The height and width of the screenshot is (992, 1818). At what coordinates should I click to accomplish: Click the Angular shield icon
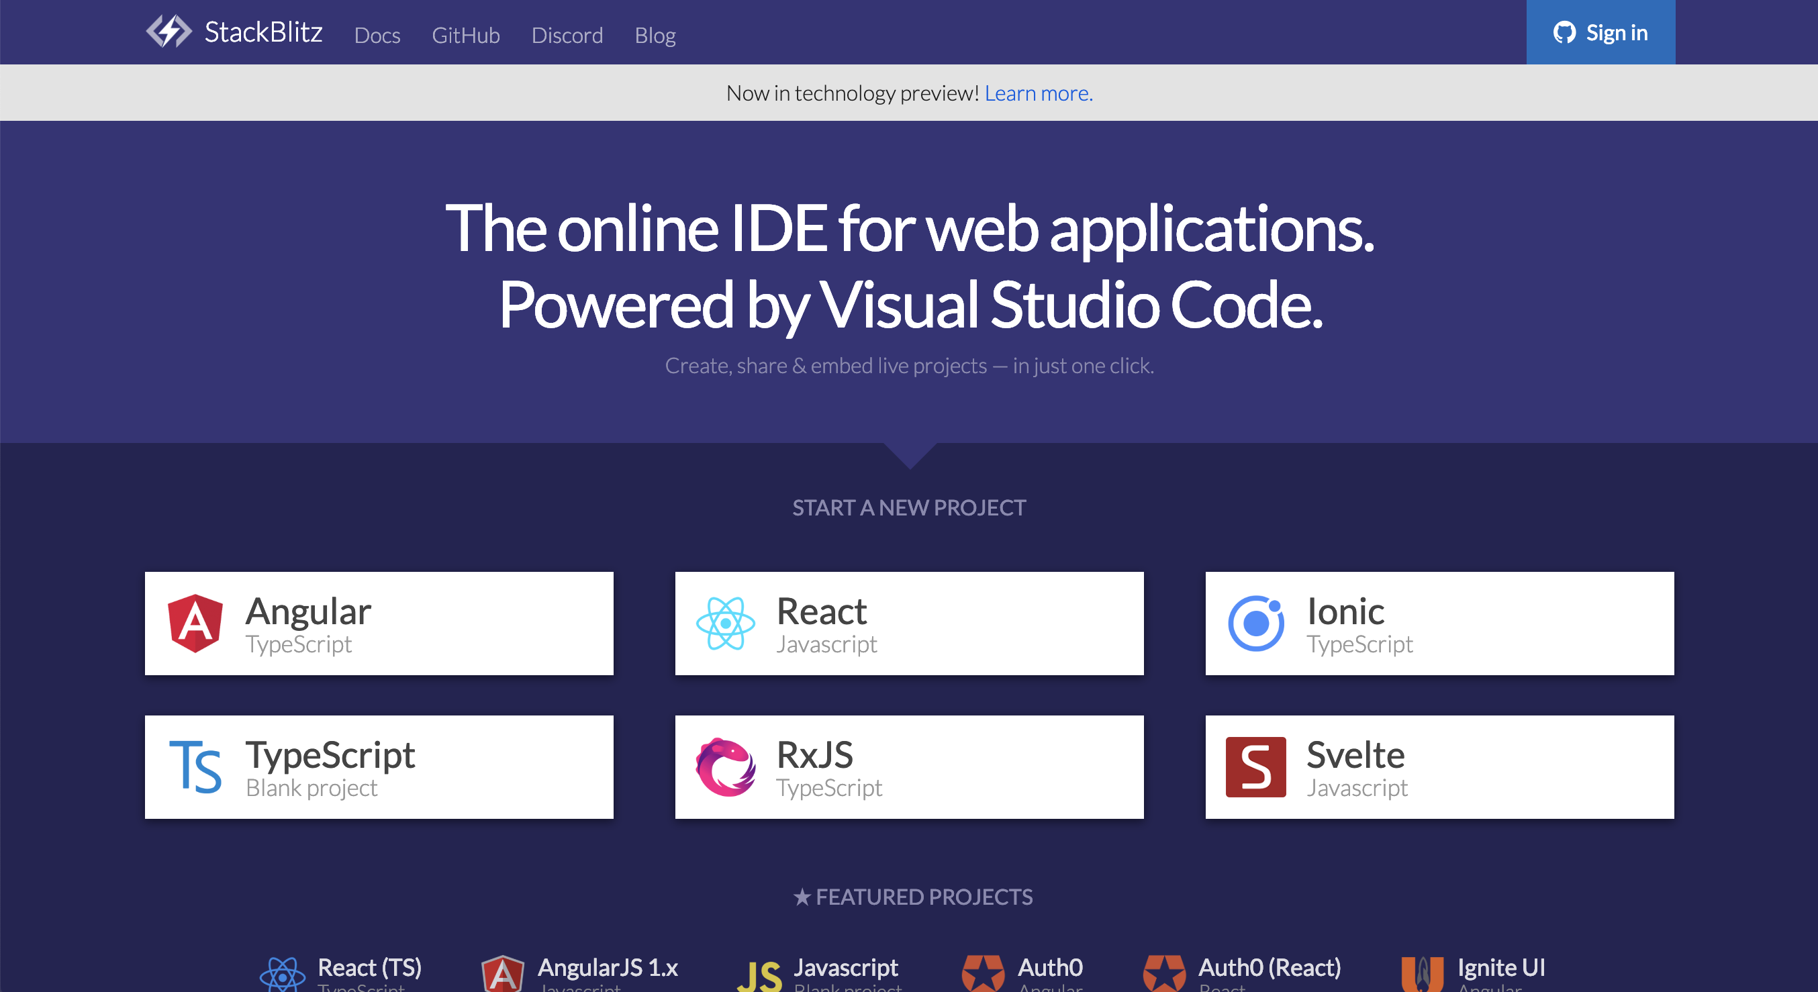click(x=195, y=623)
